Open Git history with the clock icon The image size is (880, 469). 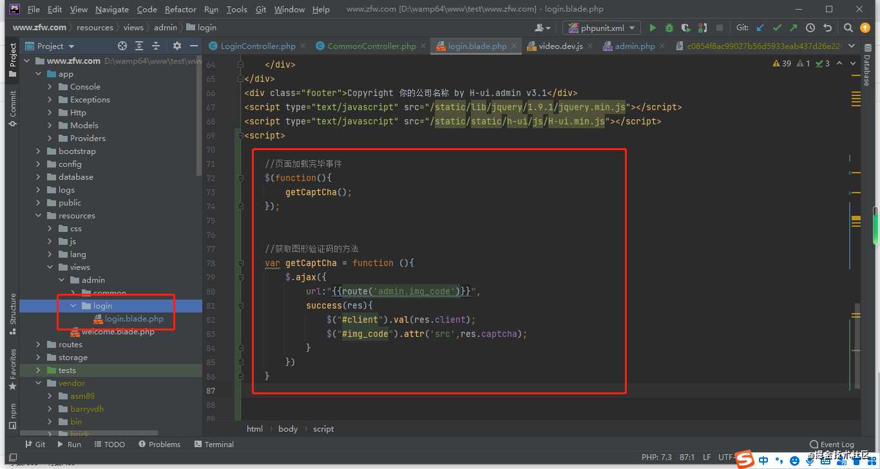tap(810, 27)
